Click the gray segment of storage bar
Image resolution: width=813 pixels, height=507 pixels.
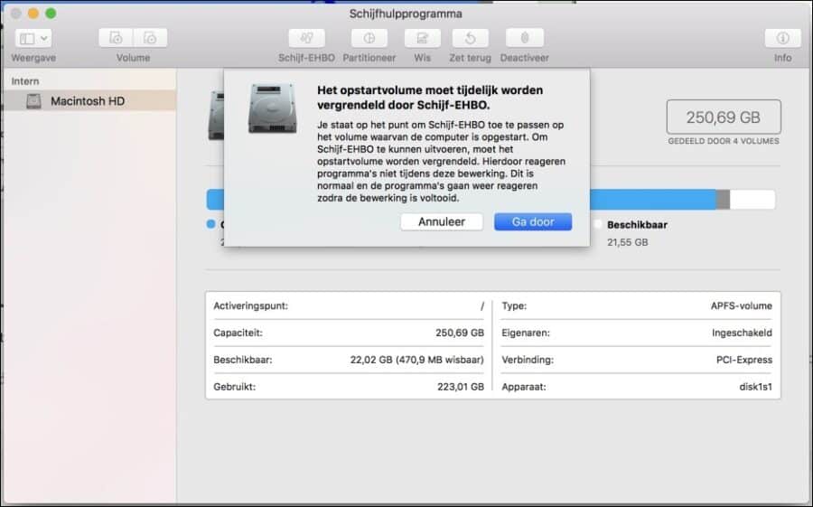(723, 200)
